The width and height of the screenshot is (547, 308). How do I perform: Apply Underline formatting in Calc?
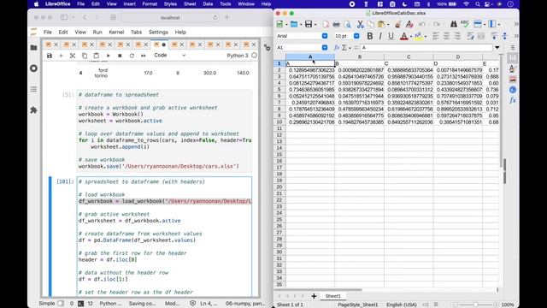pos(391,36)
